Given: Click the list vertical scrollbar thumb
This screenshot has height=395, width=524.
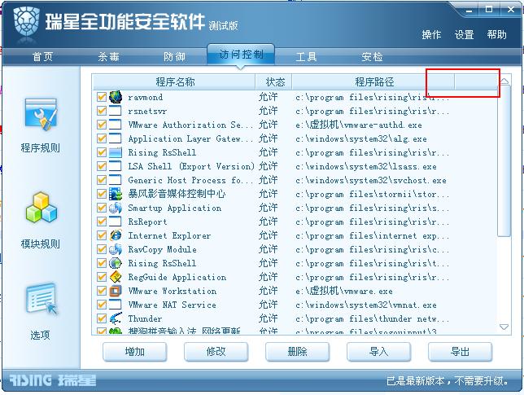Looking at the screenshot, I should click(504, 161).
